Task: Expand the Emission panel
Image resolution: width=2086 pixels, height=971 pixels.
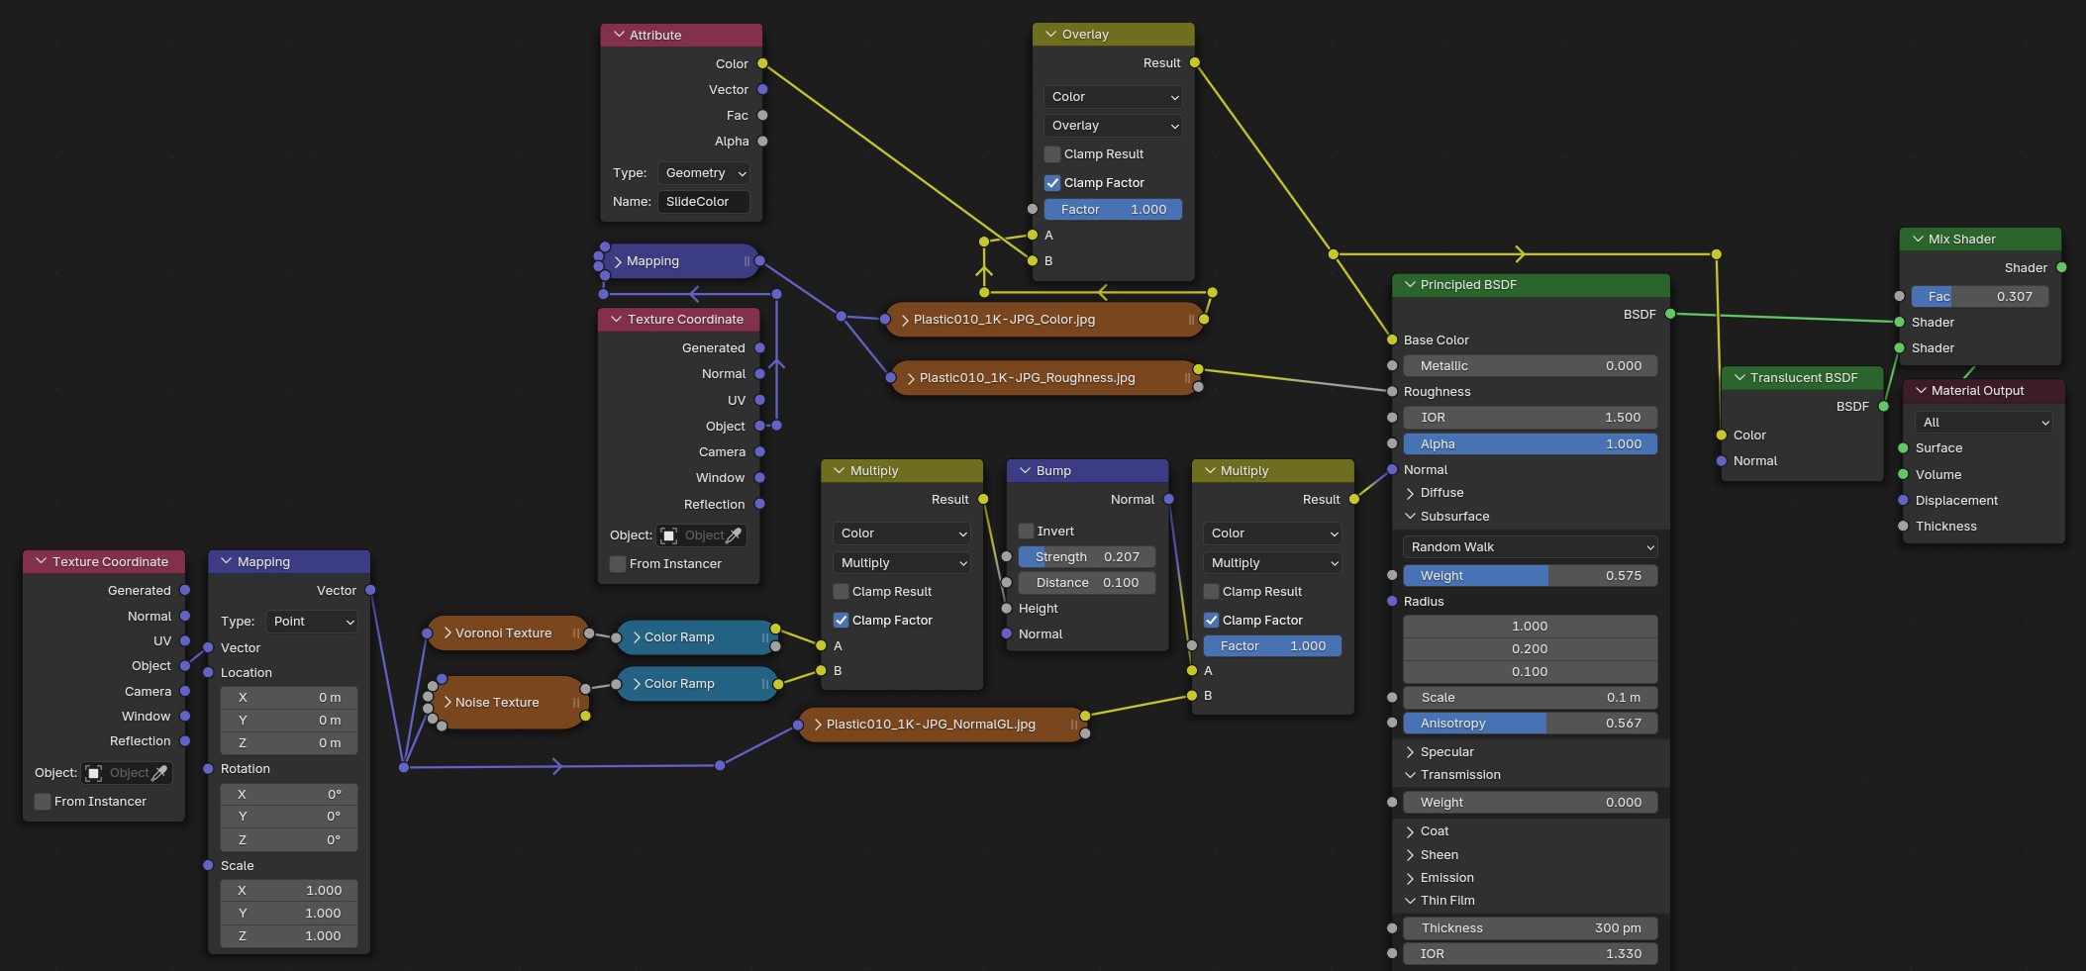Action: pyautogui.click(x=1411, y=878)
